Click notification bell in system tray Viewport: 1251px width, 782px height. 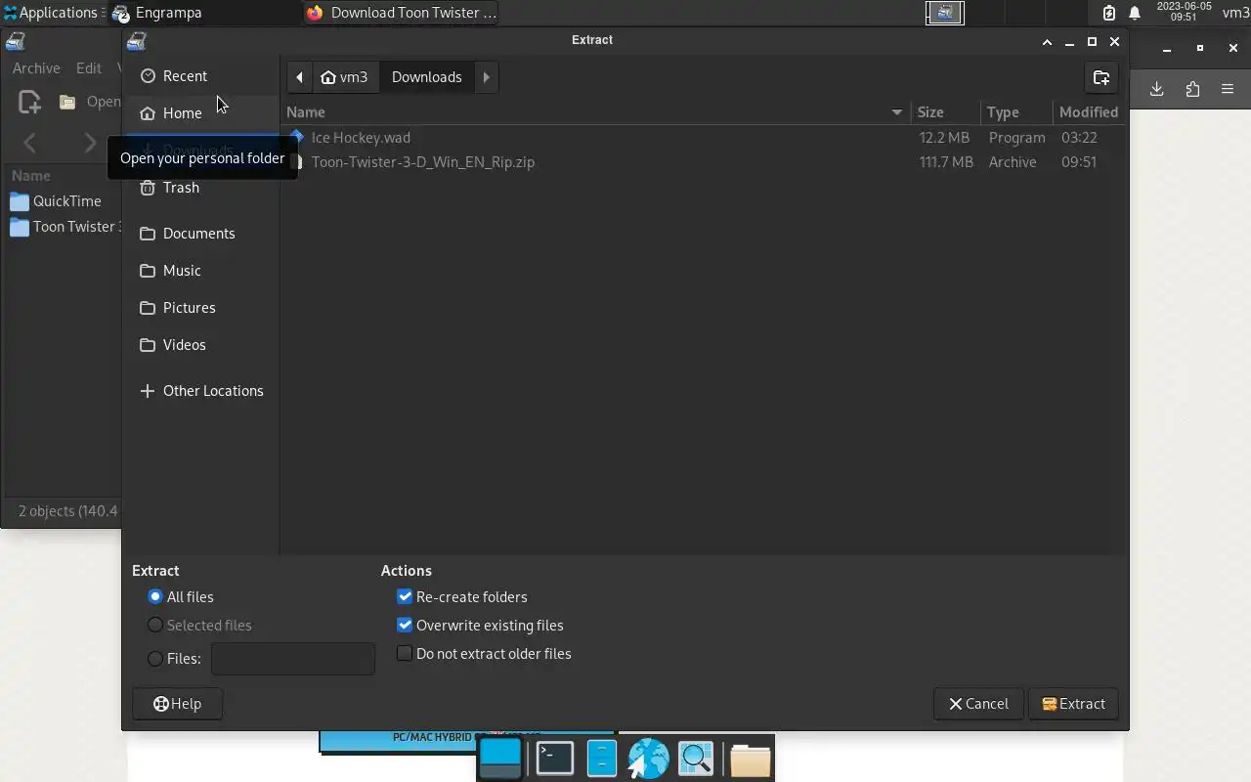point(1135,13)
